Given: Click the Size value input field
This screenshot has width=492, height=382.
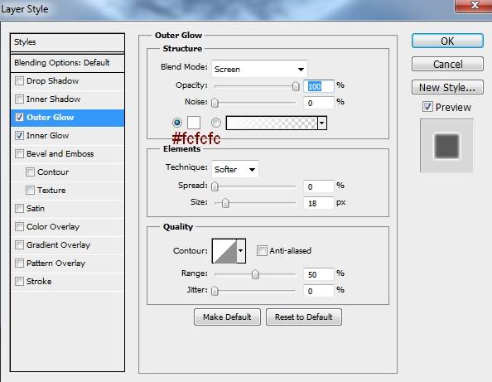Looking at the screenshot, I should point(319,203).
